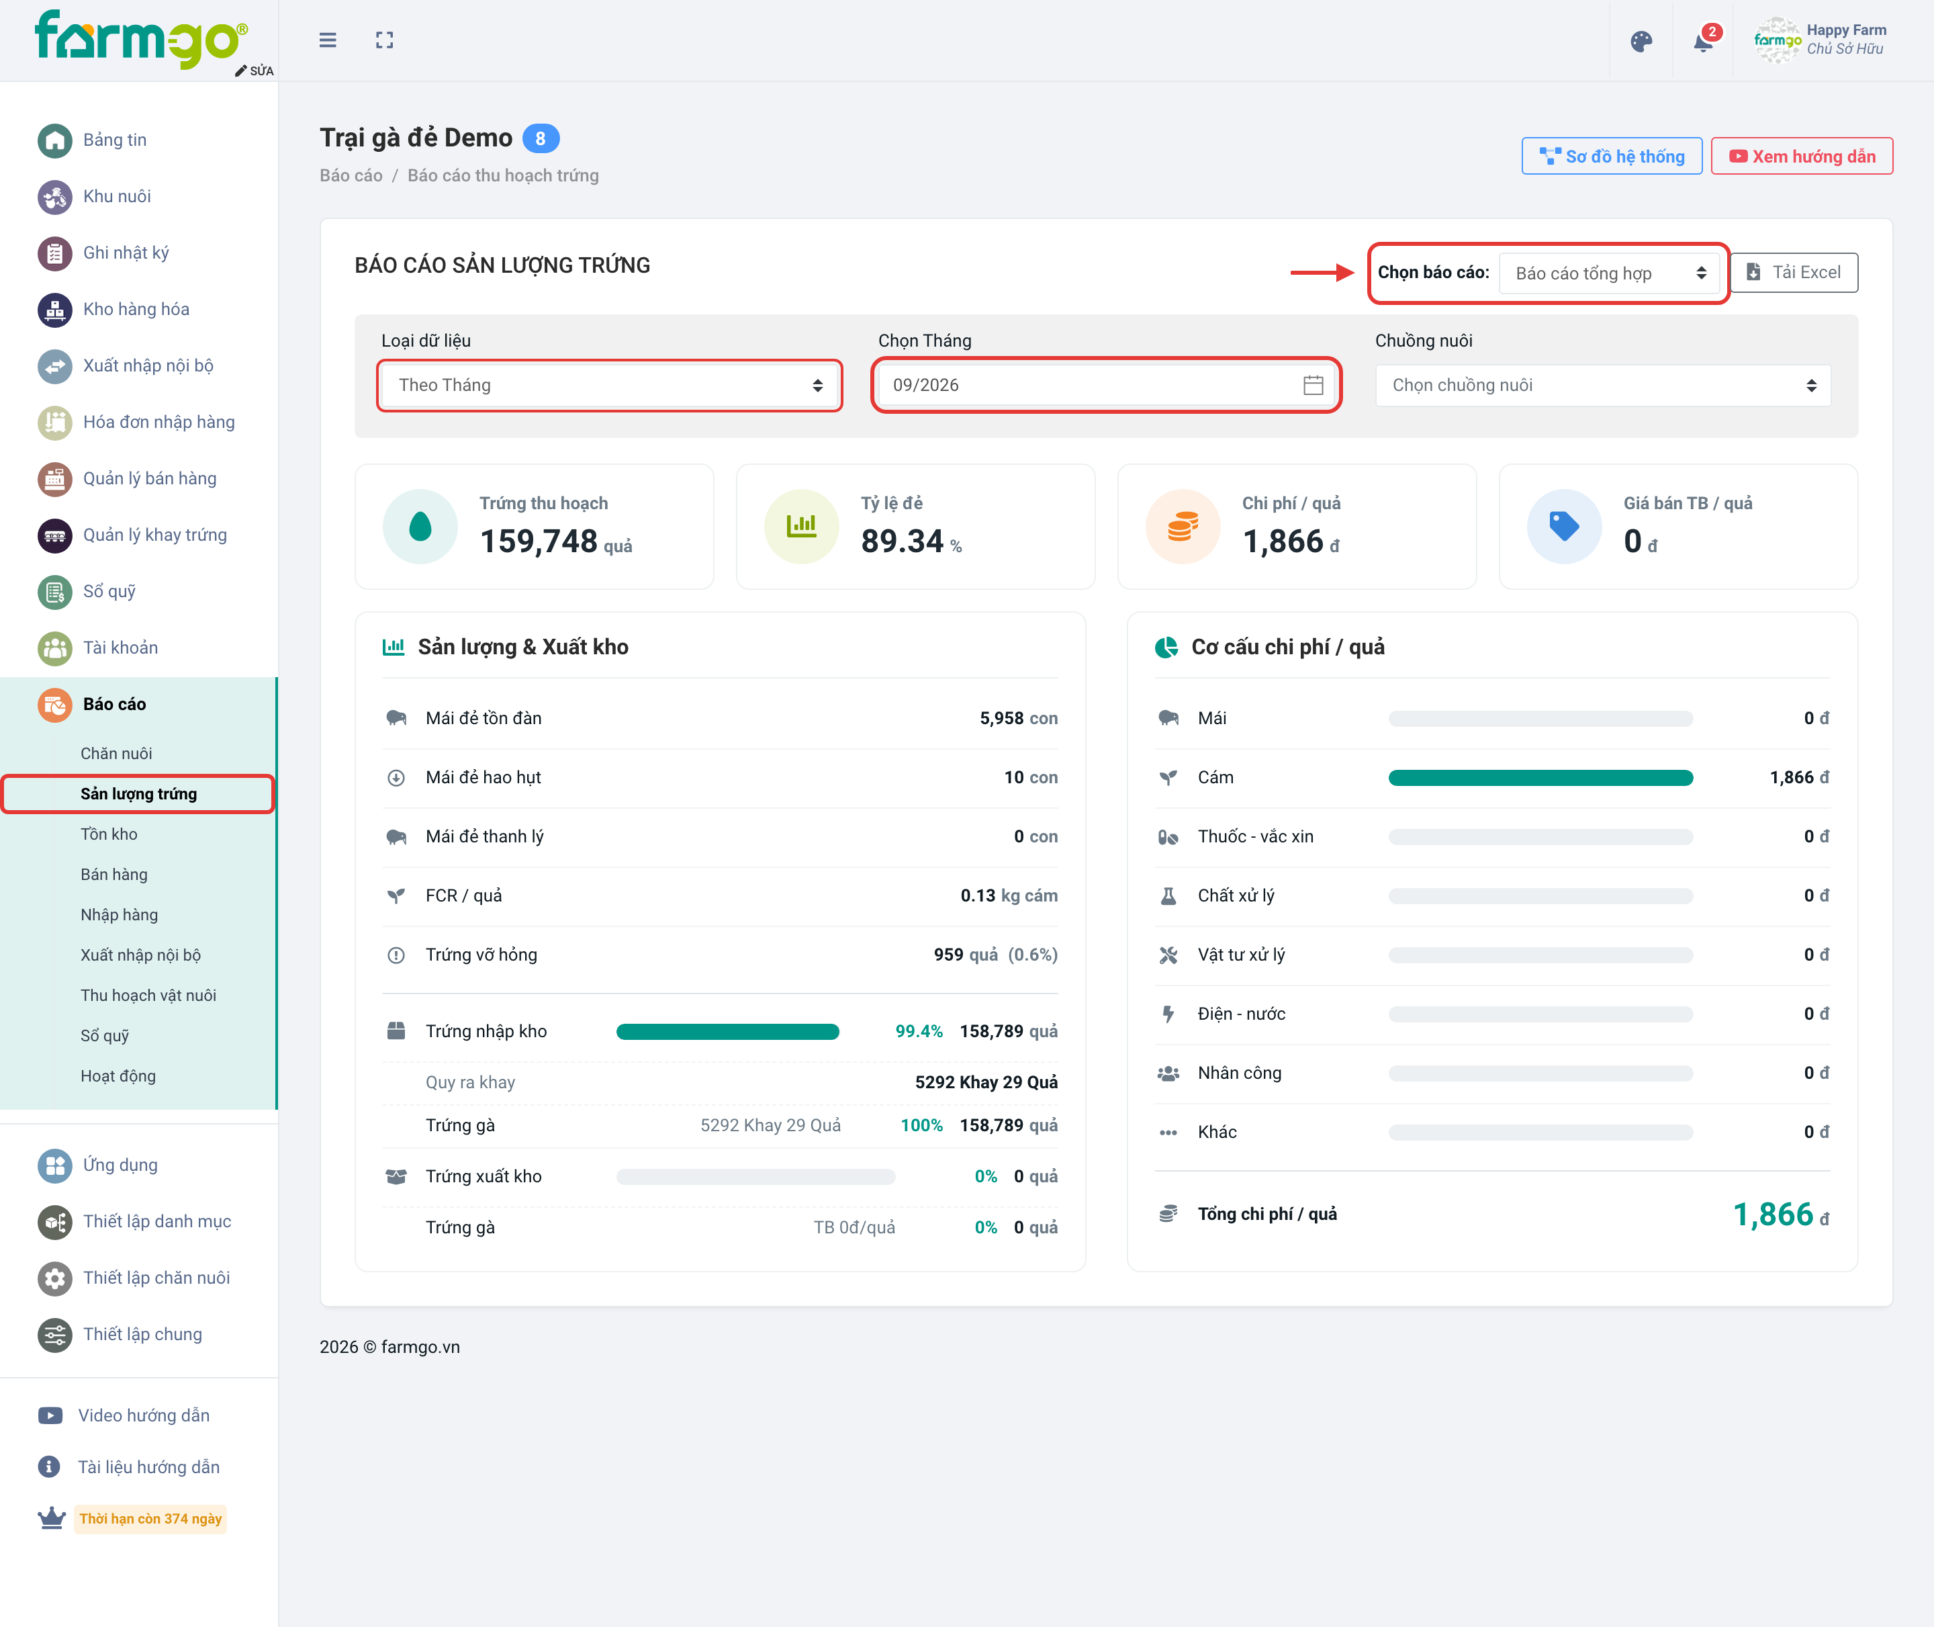Open Hóa đơn nhập hàng icon
The height and width of the screenshot is (1627, 1934).
tap(54, 423)
